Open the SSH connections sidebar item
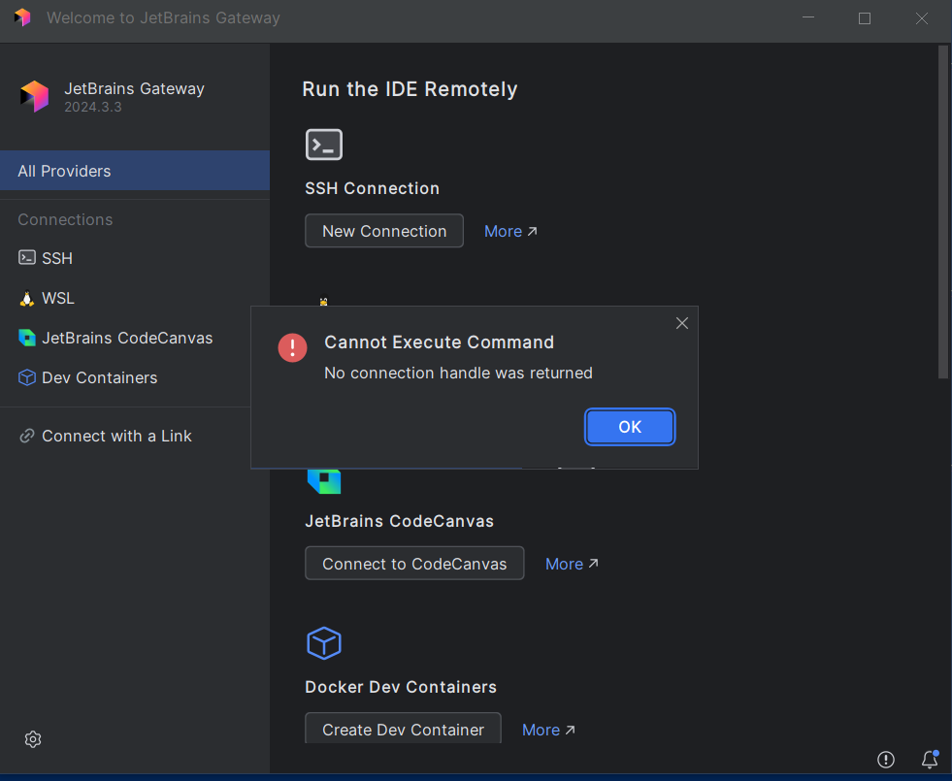952x781 pixels. pyautogui.click(x=57, y=258)
